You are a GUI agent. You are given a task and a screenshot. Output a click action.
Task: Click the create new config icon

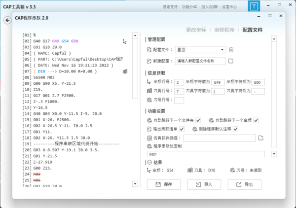(231, 61)
